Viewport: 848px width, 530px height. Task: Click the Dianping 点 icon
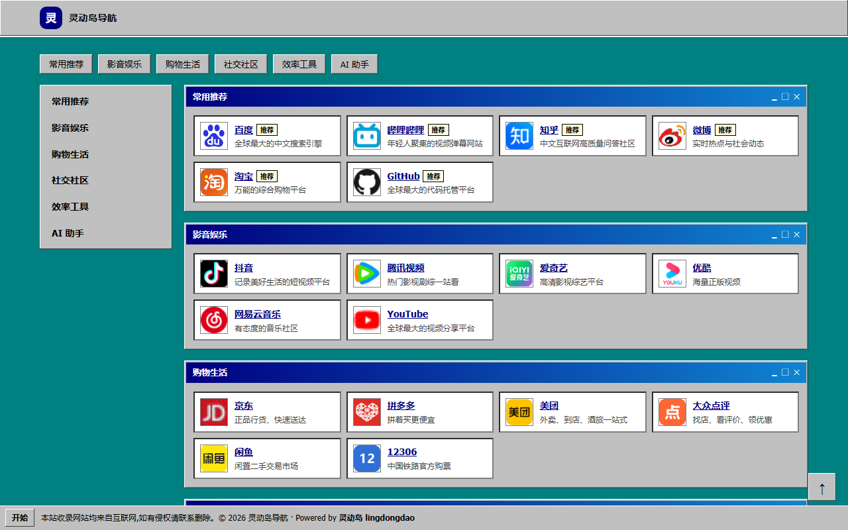[672, 412]
